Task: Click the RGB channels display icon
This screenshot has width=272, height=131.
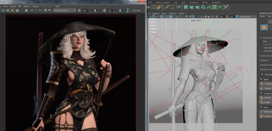Action: [x=31, y=11]
